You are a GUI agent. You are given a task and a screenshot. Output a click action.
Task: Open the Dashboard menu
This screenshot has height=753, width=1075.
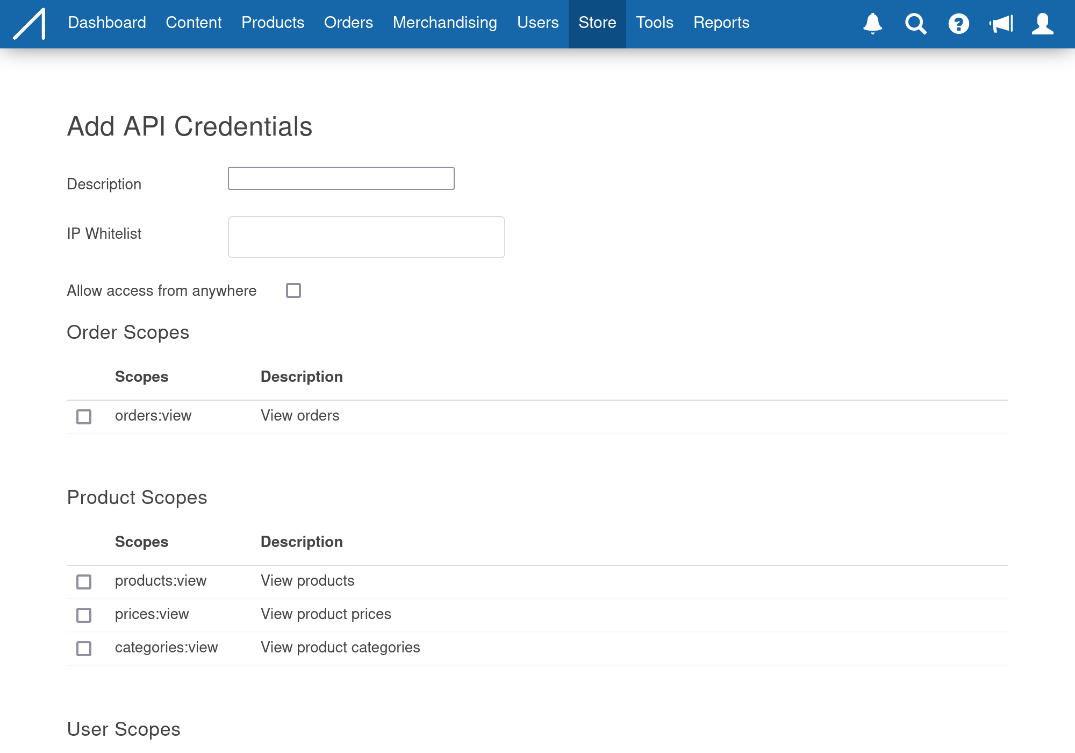coord(107,23)
